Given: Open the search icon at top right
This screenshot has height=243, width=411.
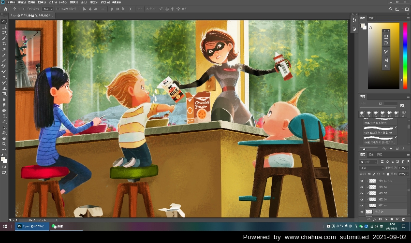Looking at the screenshot, I should 391,9.
